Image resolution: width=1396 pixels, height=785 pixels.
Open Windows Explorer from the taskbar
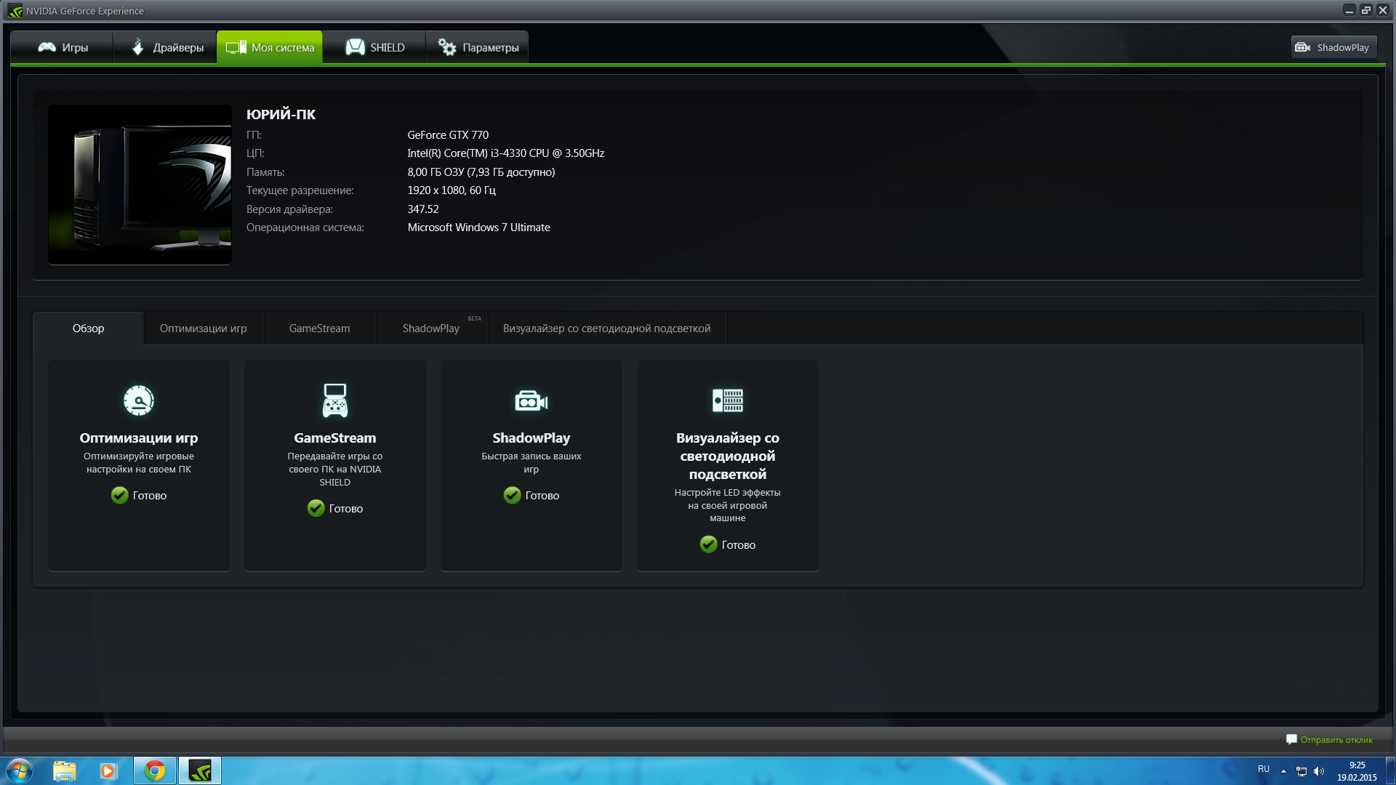click(x=65, y=771)
